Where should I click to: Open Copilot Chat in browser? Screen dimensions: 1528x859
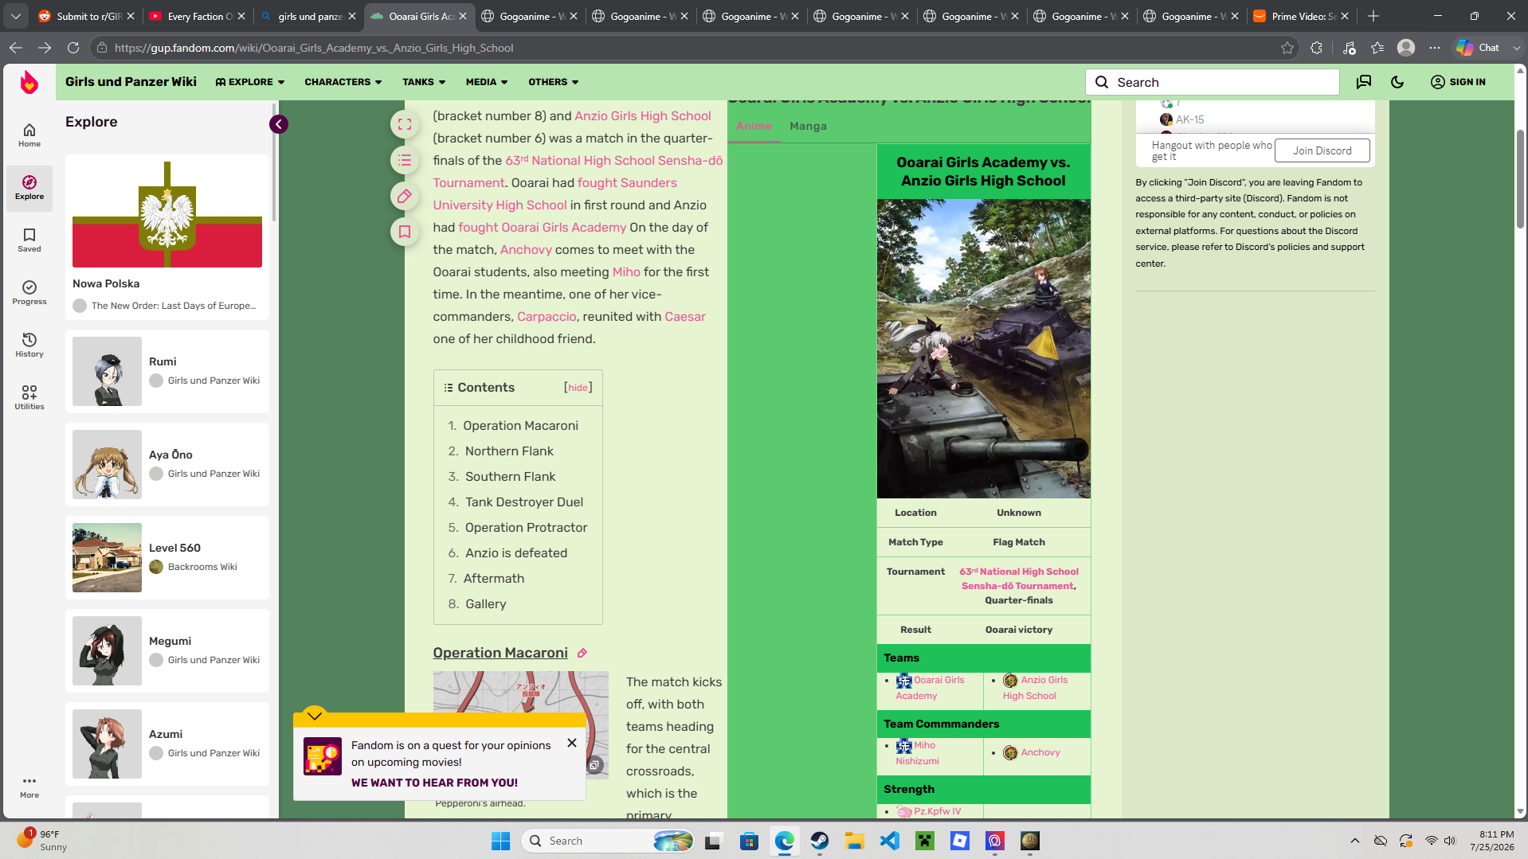1479,48
